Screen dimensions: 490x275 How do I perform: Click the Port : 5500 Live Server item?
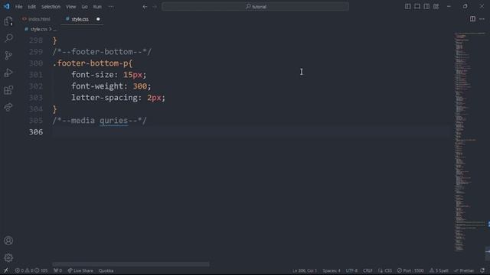point(410,270)
